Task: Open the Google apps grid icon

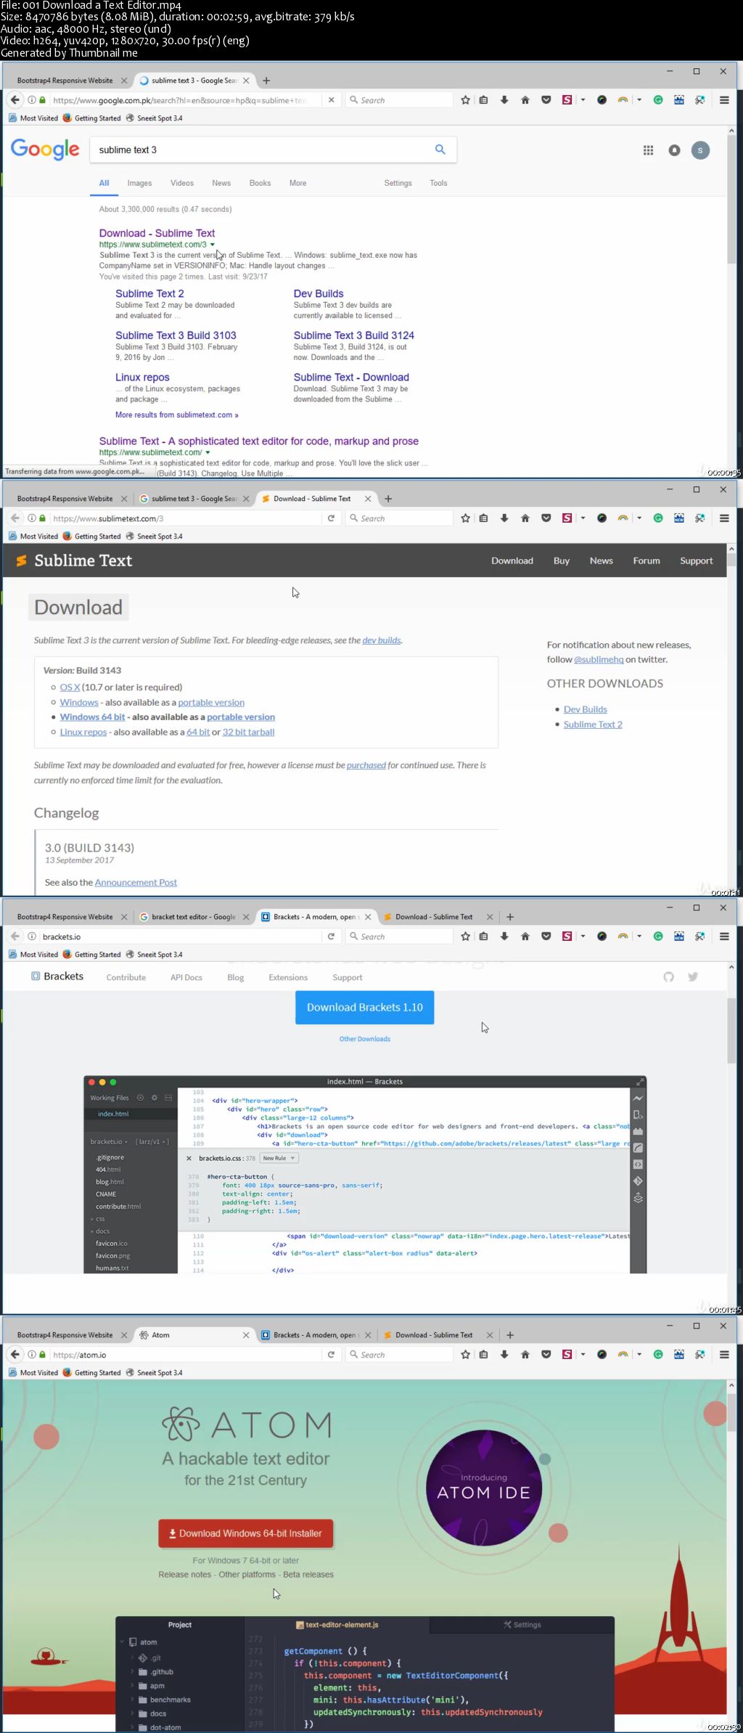Action: pyautogui.click(x=648, y=150)
